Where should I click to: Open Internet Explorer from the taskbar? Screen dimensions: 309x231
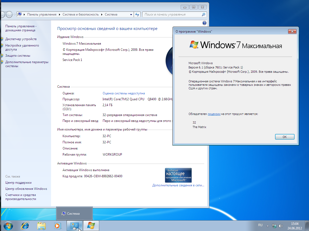25,226
